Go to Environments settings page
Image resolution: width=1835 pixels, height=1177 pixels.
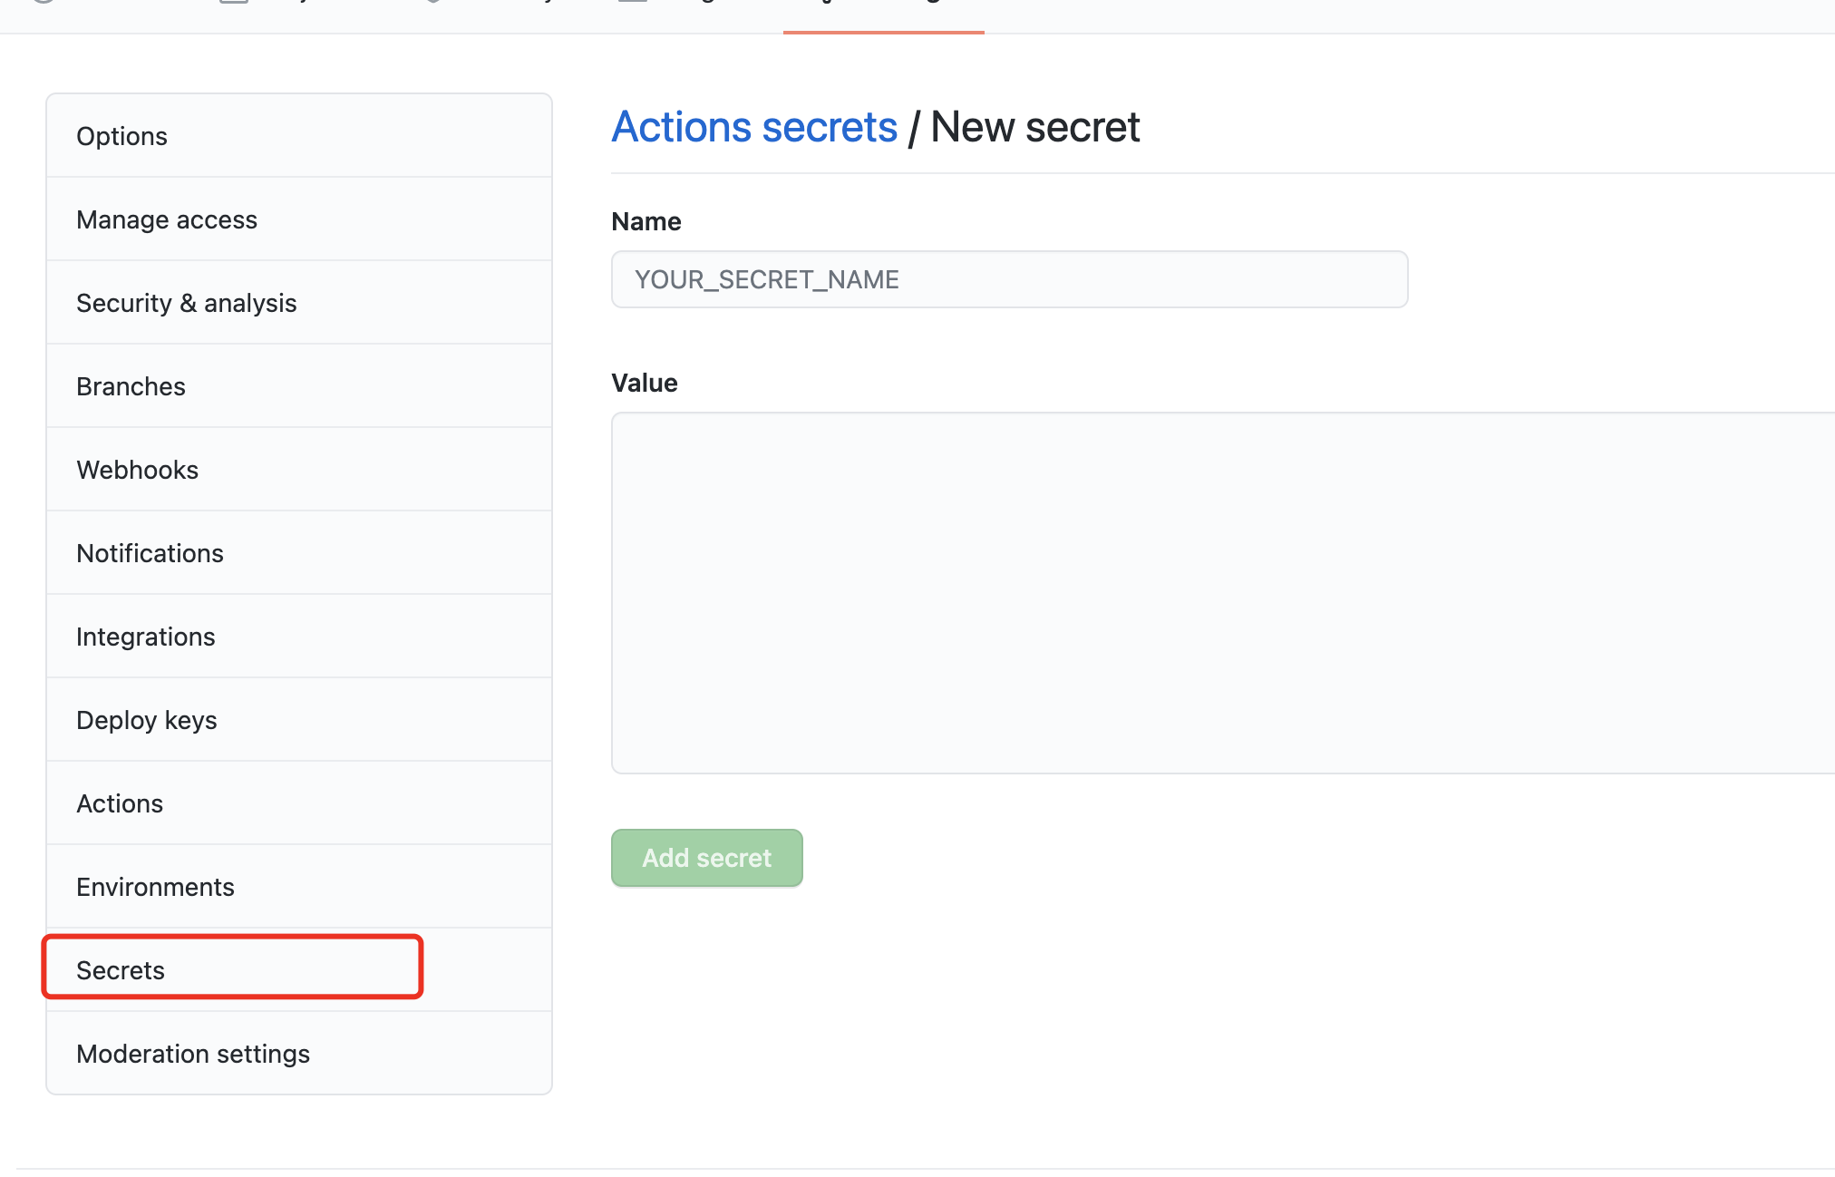pos(155,887)
